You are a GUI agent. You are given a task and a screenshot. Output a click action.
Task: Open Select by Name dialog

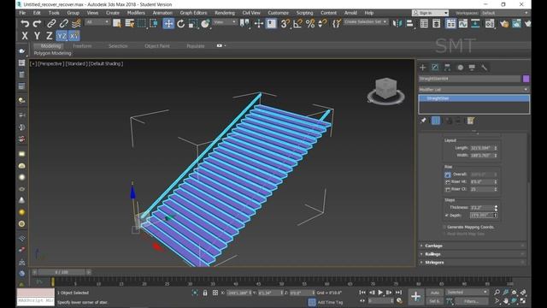pos(129,24)
